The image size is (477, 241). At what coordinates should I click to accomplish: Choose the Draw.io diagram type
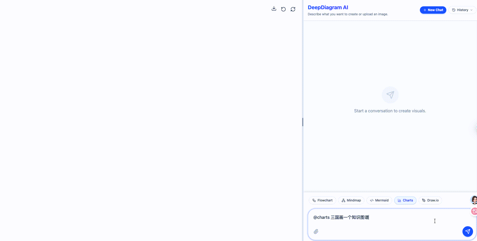point(430,200)
